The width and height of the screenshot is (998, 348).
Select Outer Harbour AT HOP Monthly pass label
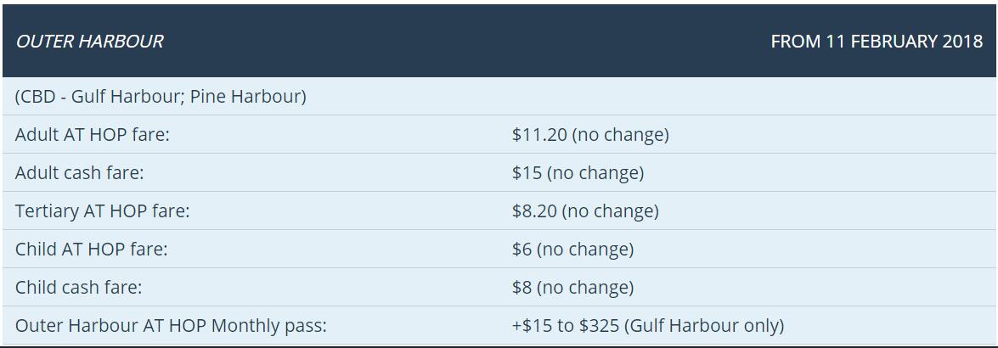171,325
